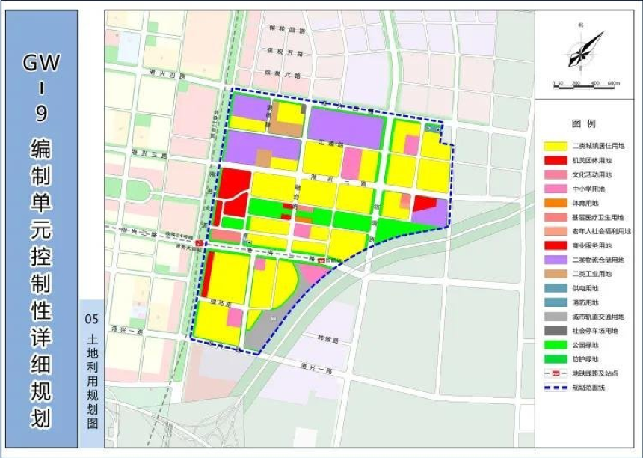
Task: Click the 规划范围线 dashed legend symbol
Action: [x=556, y=388]
